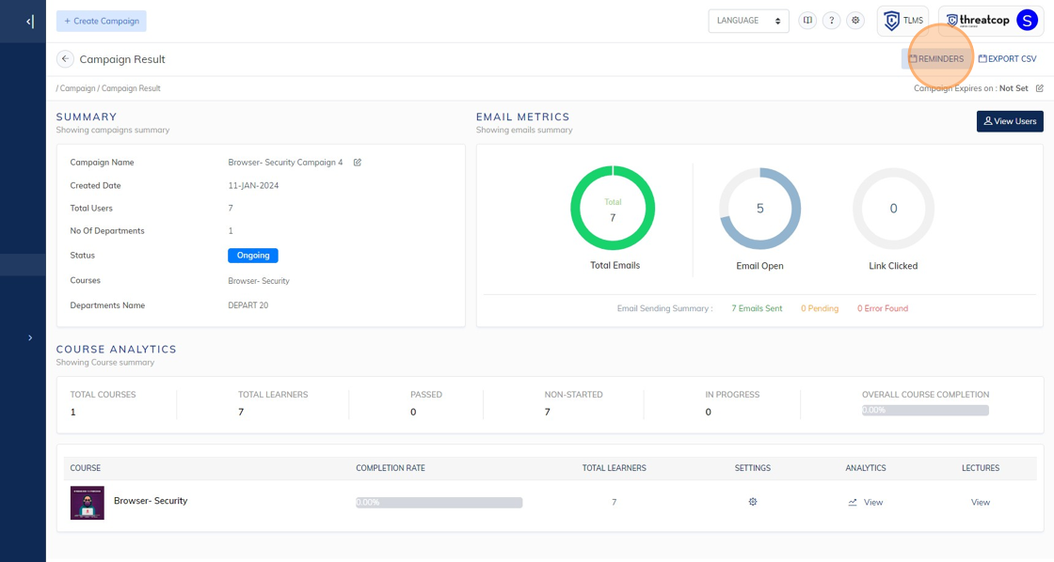1054x562 pixels.
Task: Go back using the back arrow icon
Action: click(x=65, y=59)
